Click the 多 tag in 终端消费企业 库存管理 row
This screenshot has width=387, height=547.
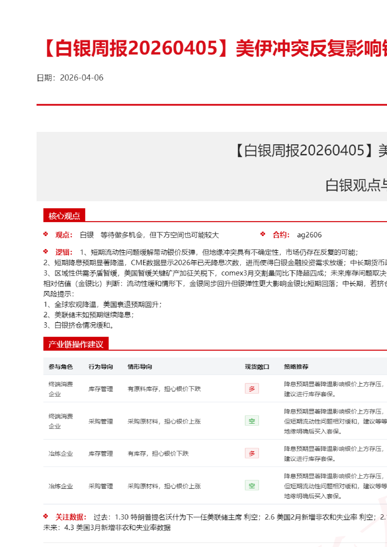click(251, 389)
